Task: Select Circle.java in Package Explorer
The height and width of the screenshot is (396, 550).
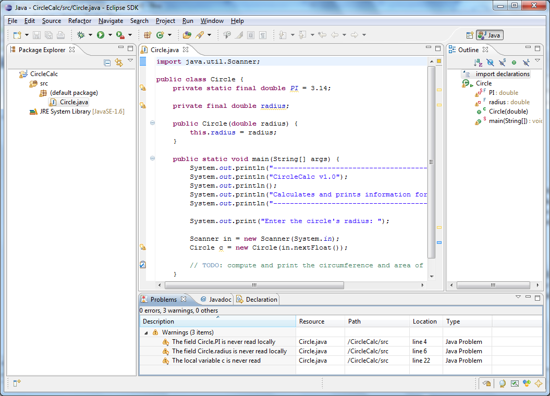Action: click(x=74, y=102)
